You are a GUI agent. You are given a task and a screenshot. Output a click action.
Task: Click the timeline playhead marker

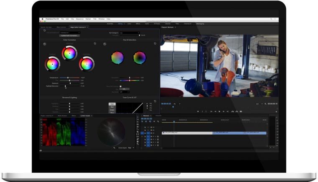pos(174,121)
